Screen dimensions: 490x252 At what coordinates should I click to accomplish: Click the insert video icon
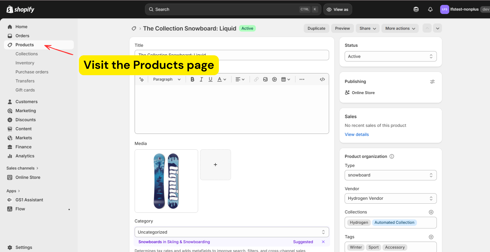(274, 79)
